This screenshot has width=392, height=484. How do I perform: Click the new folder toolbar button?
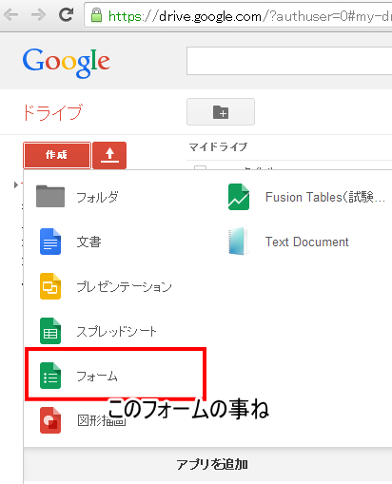tap(221, 111)
